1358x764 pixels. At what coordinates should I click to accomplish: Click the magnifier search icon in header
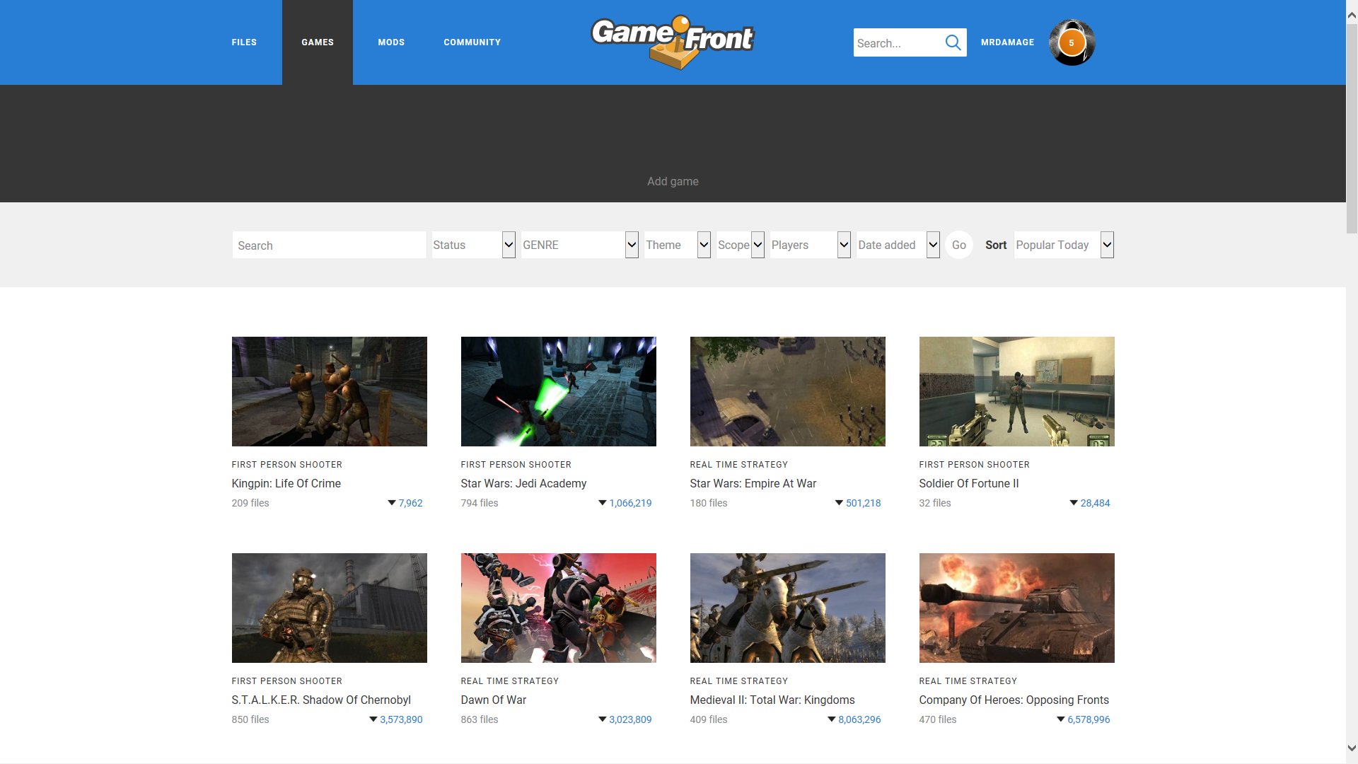click(x=953, y=42)
